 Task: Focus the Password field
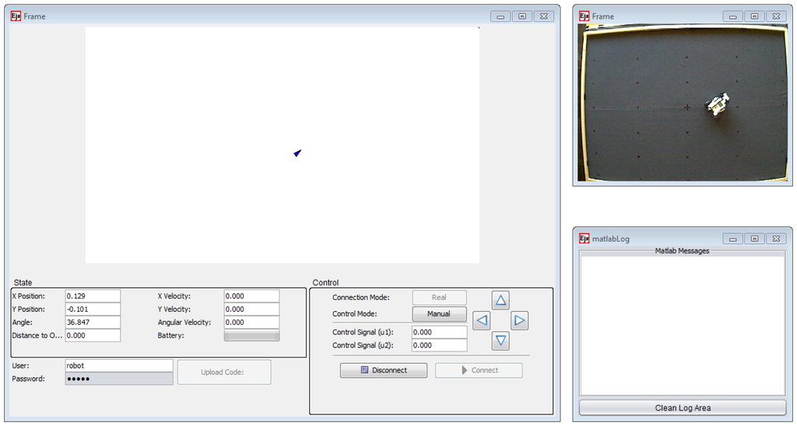tap(118, 379)
